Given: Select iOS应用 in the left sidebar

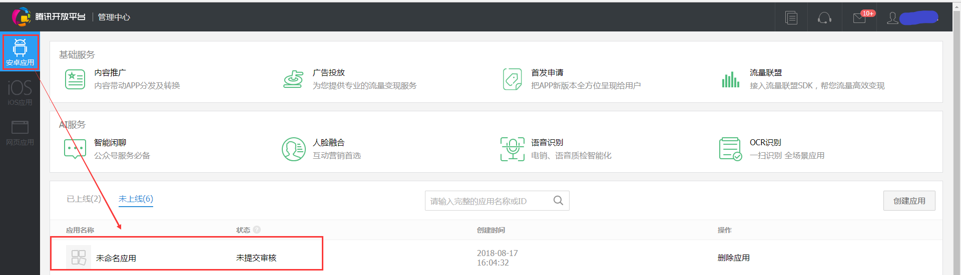Looking at the screenshot, I should click(x=20, y=93).
